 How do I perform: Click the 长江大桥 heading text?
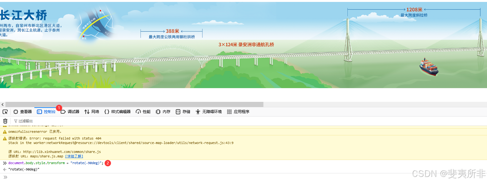pyautogui.click(x=23, y=15)
